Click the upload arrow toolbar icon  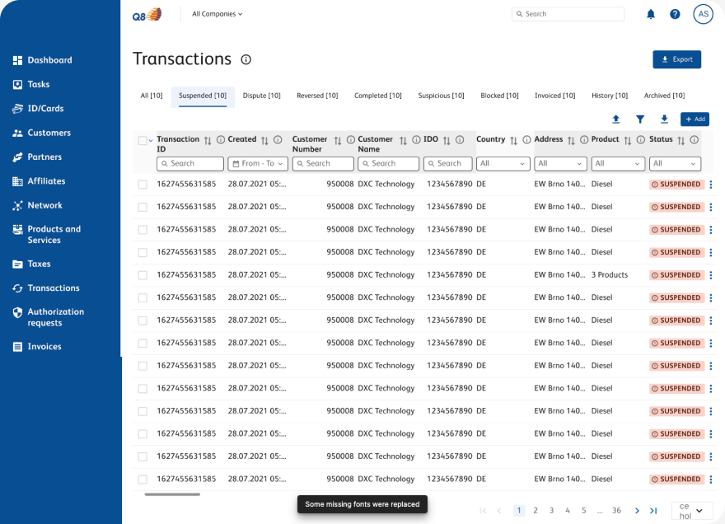coord(616,119)
